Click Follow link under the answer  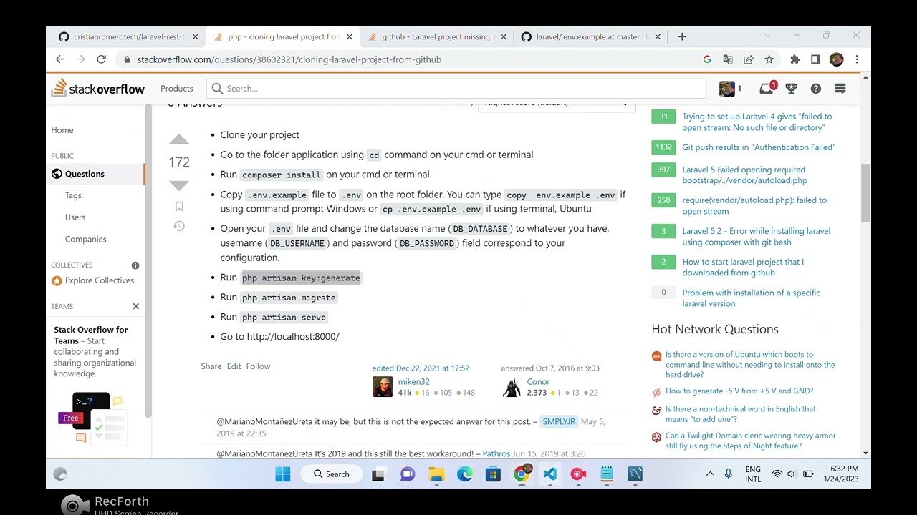258,366
